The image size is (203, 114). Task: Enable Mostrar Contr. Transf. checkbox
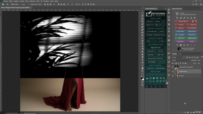[29, 4]
